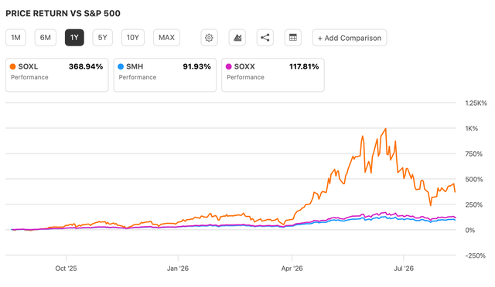This screenshot has width=495, height=287.
Task: Click the Add Comparison button
Action: coord(350,38)
